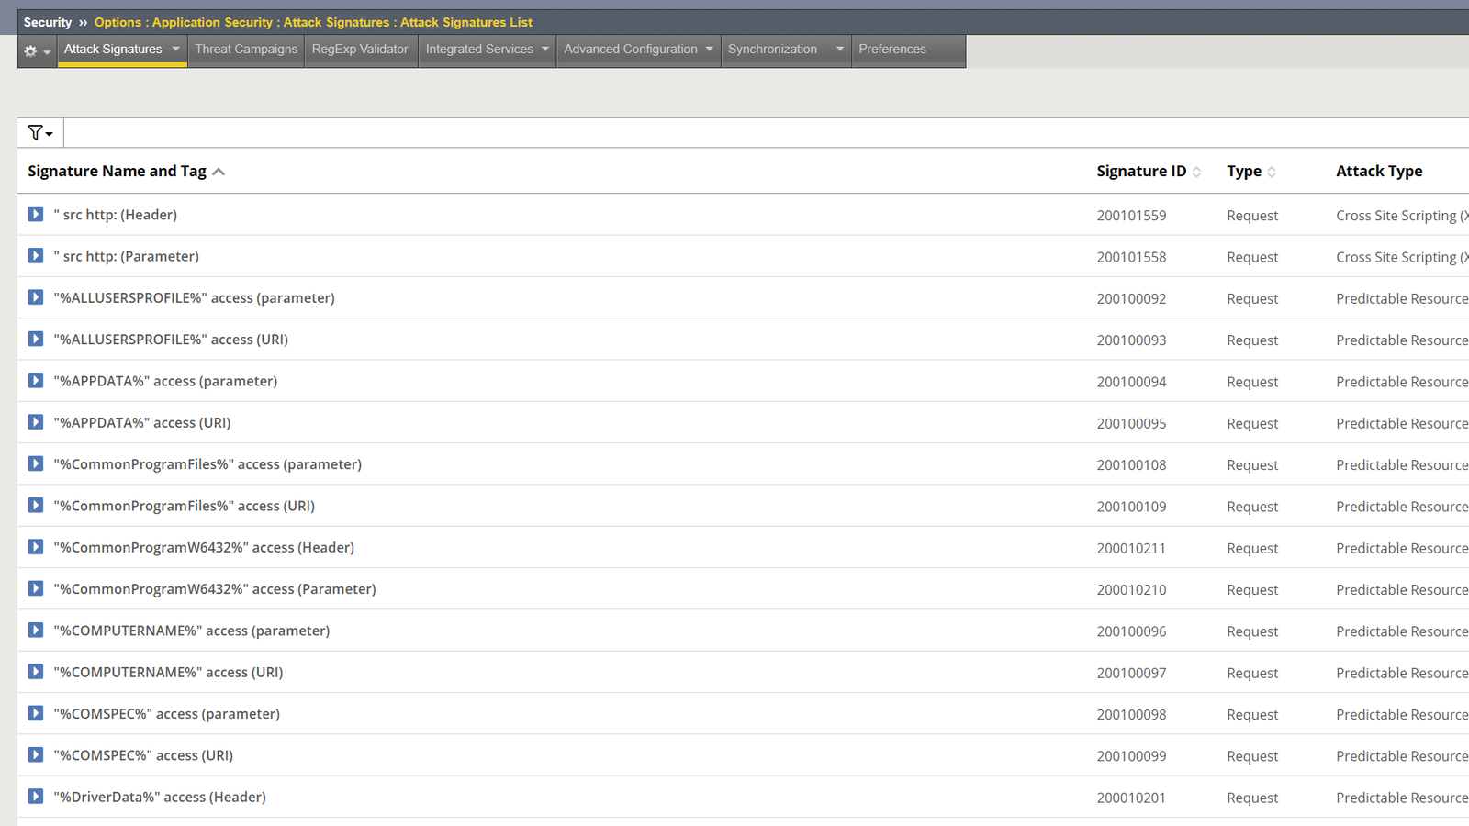Screen dimensions: 1469x826
Task: Open the Preferences tab
Action: [x=892, y=50]
